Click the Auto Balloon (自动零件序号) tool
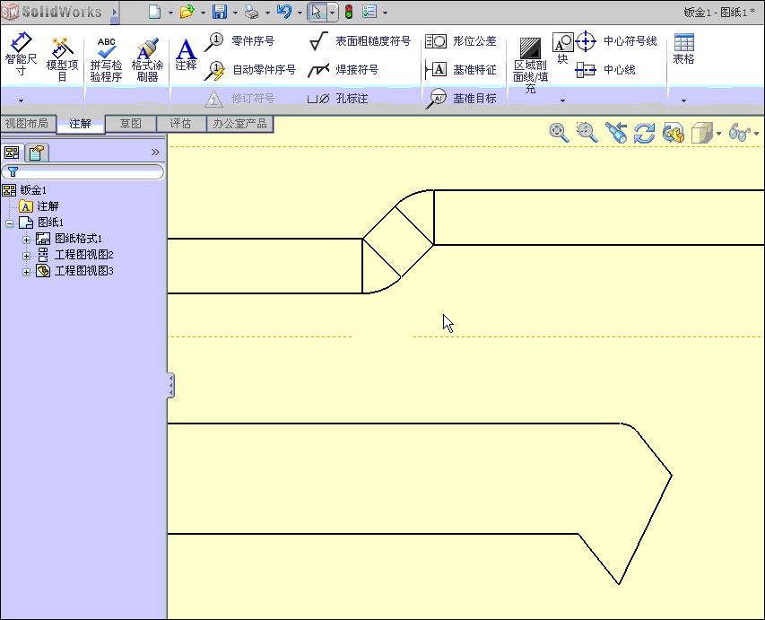This screenshot has height=620, width=765. [250, 70]
